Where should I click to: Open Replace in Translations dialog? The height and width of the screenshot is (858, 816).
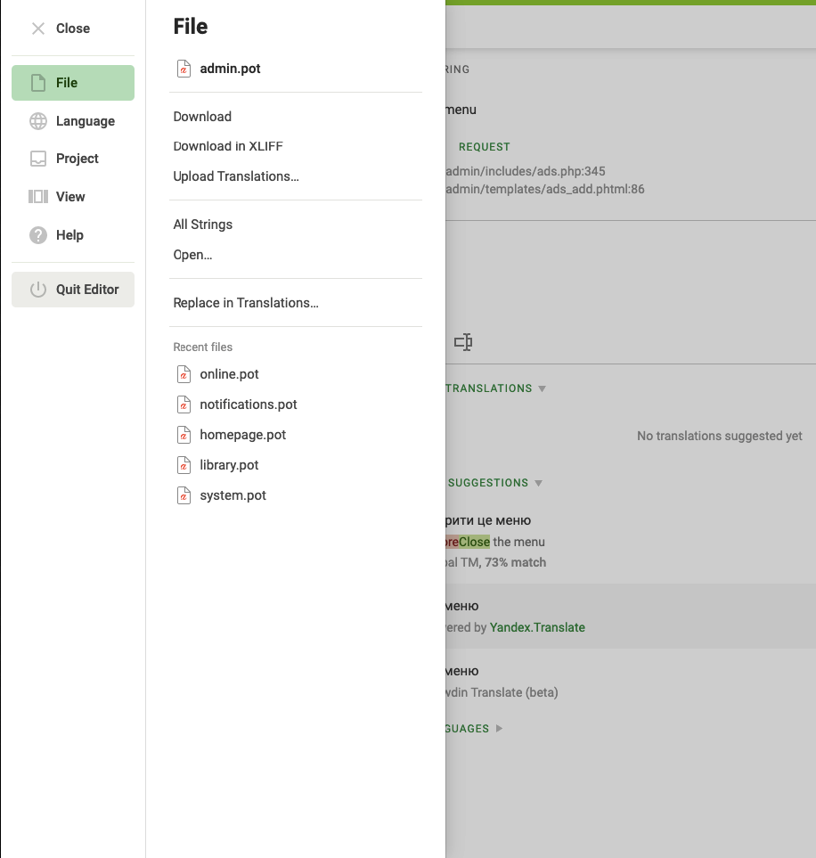[246, 303]
